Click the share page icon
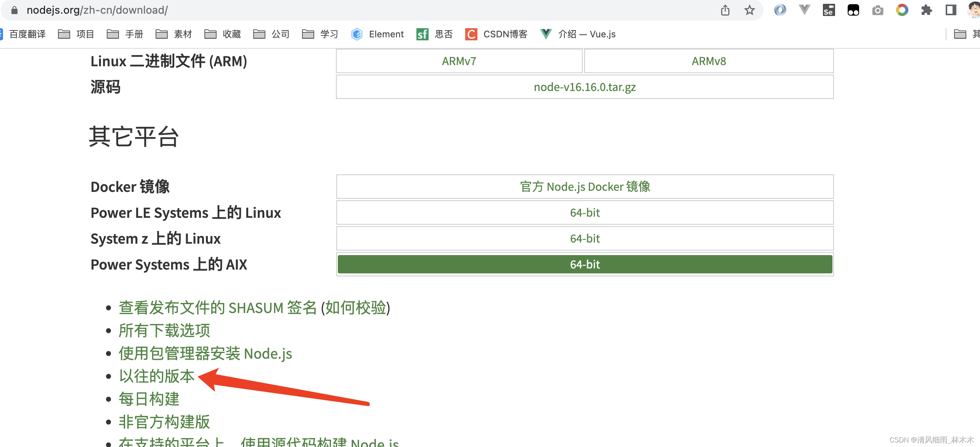980x447 pixels. coord(725,10)
